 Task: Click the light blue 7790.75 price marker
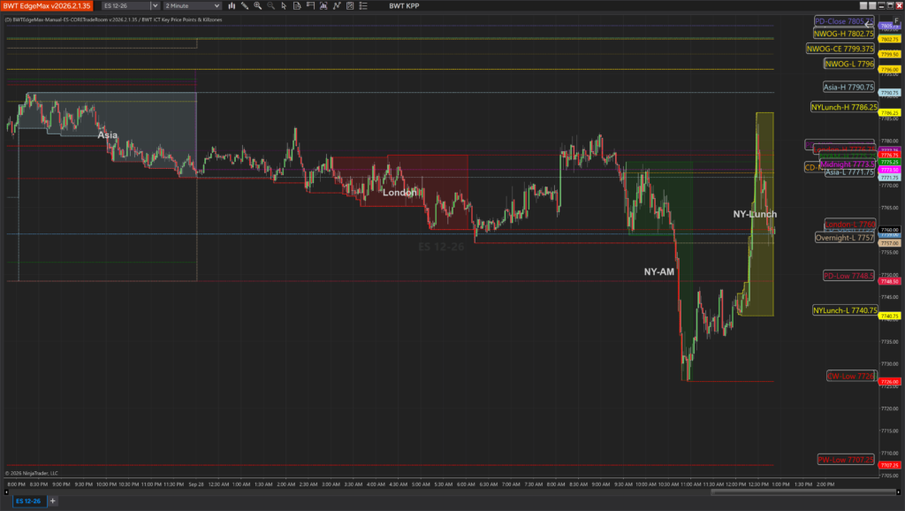tap(889, 92)
